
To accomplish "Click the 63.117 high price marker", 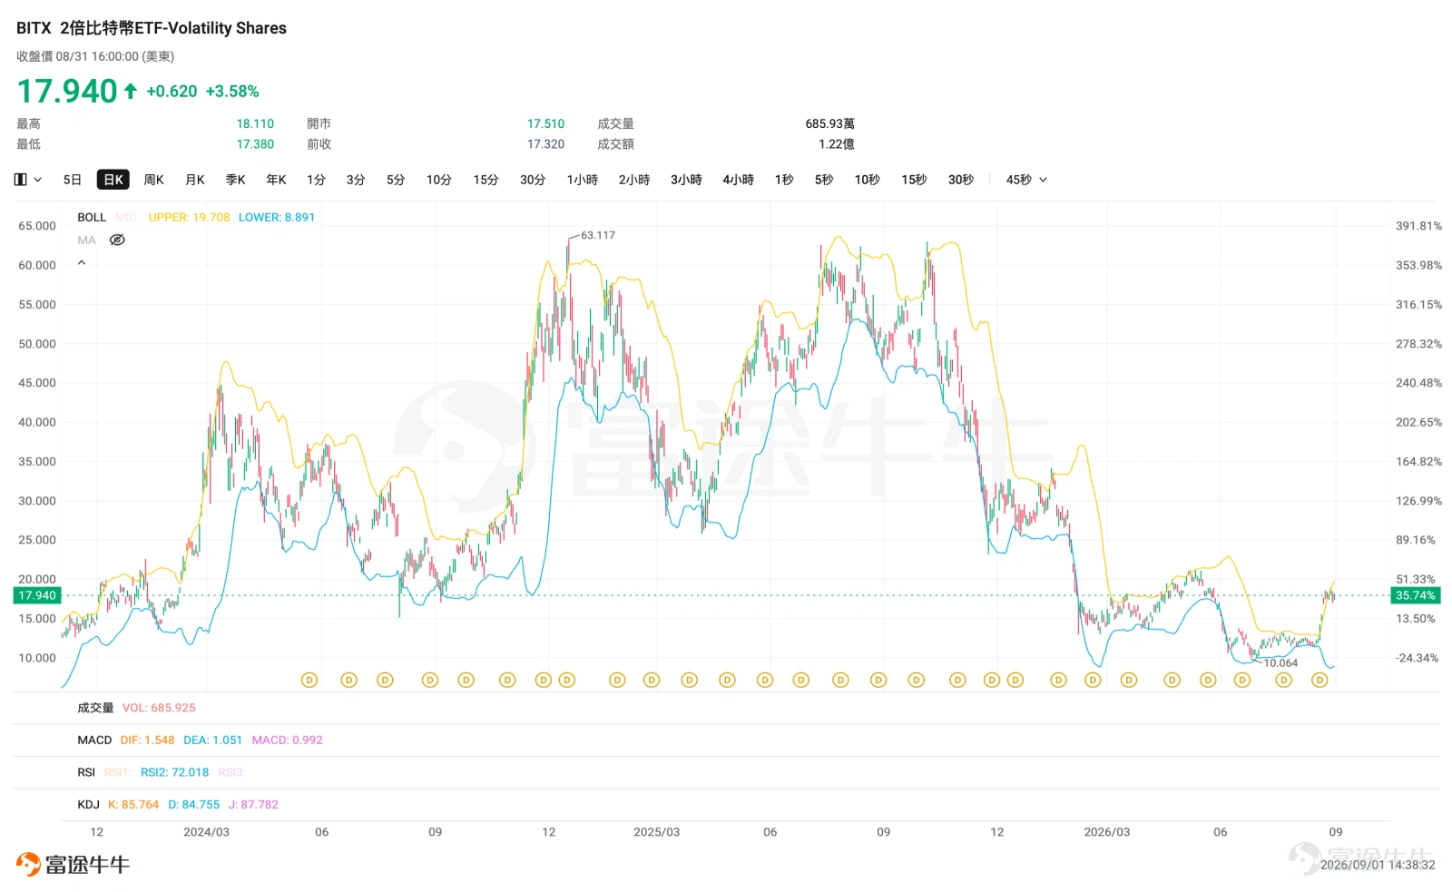I will click(597, 235).
